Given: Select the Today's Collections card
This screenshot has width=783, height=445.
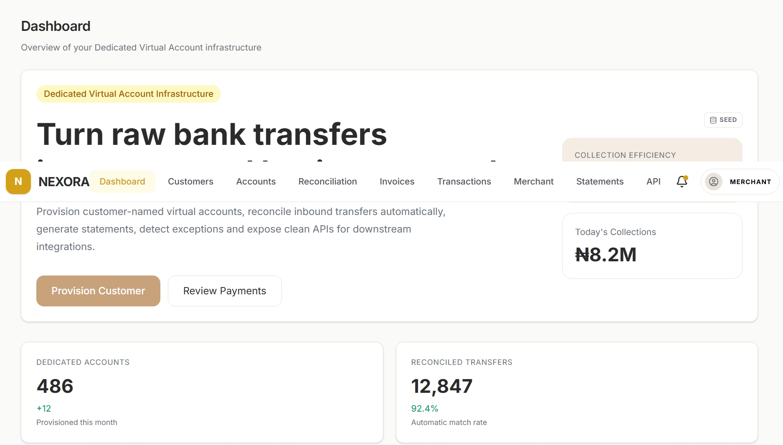Looking at the screenshot, I should click(x=652, y=246).
